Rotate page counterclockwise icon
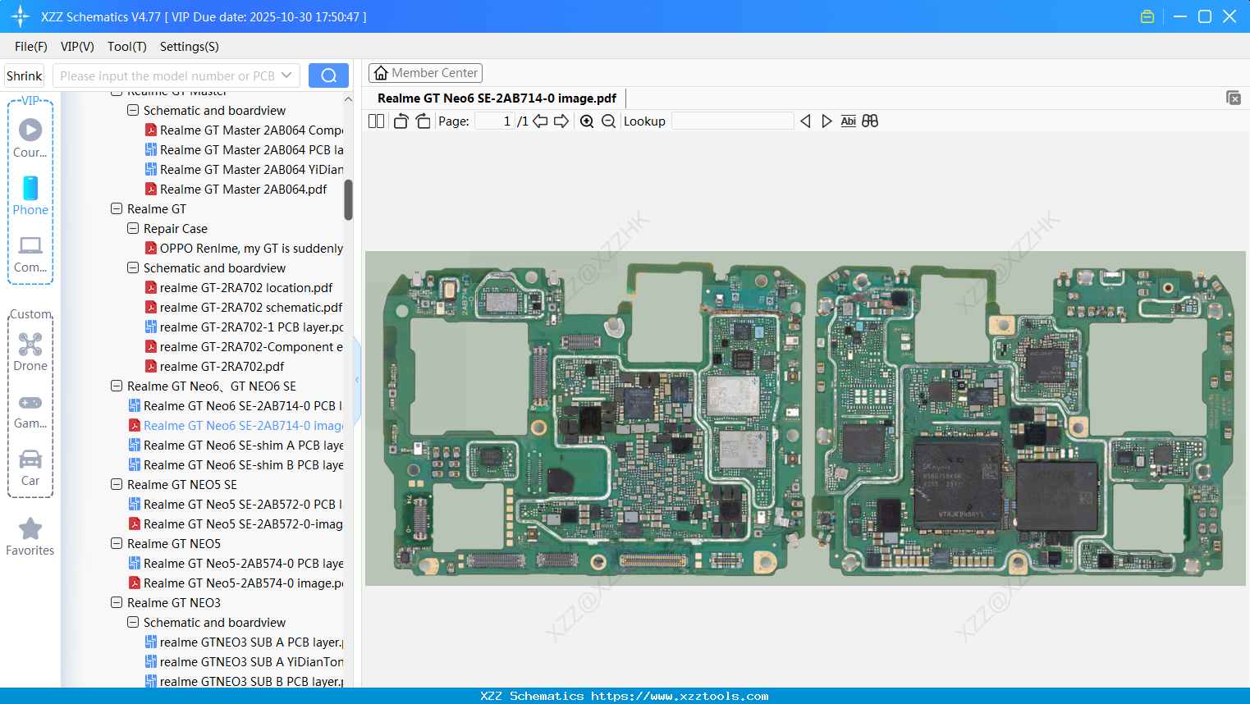Image resolution: width=1250 pixels, height=704 pixels. point(401,121)
